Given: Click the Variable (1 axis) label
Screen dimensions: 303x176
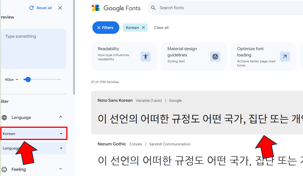Looking at the screenshot, I should tap(149, 100).
